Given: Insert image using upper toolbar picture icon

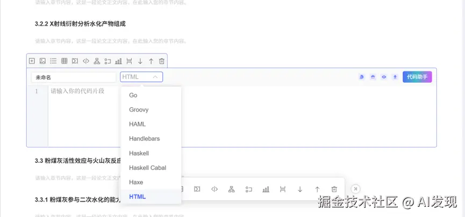Looking at the screenshot, I should tap(42, 61).
